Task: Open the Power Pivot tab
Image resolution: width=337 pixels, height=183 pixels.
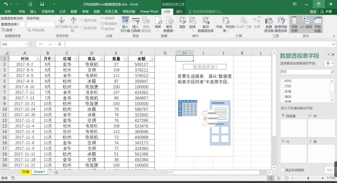Action: [149, 12]
